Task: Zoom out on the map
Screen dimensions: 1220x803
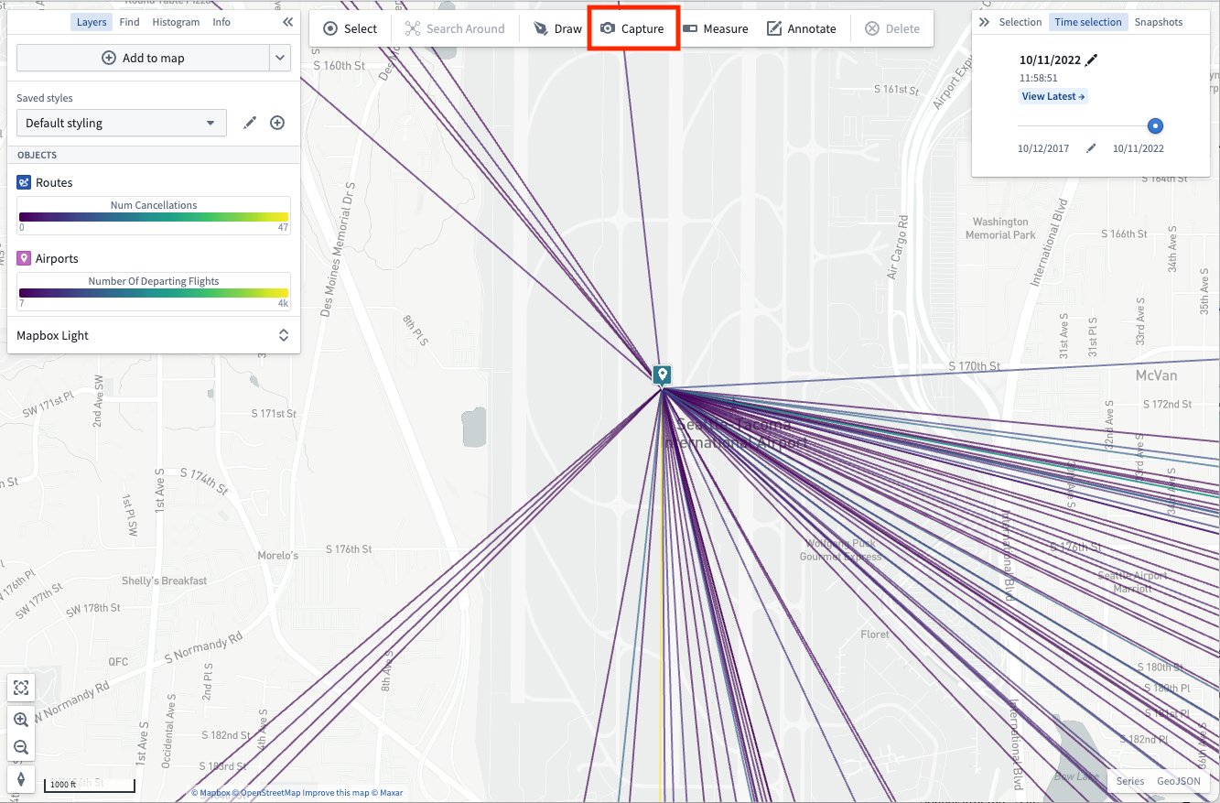Action: [21, 747]
